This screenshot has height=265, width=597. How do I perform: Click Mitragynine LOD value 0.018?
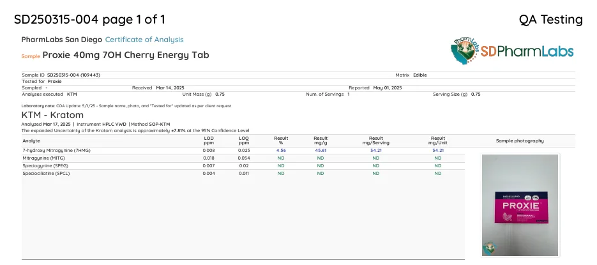point(209,158)
